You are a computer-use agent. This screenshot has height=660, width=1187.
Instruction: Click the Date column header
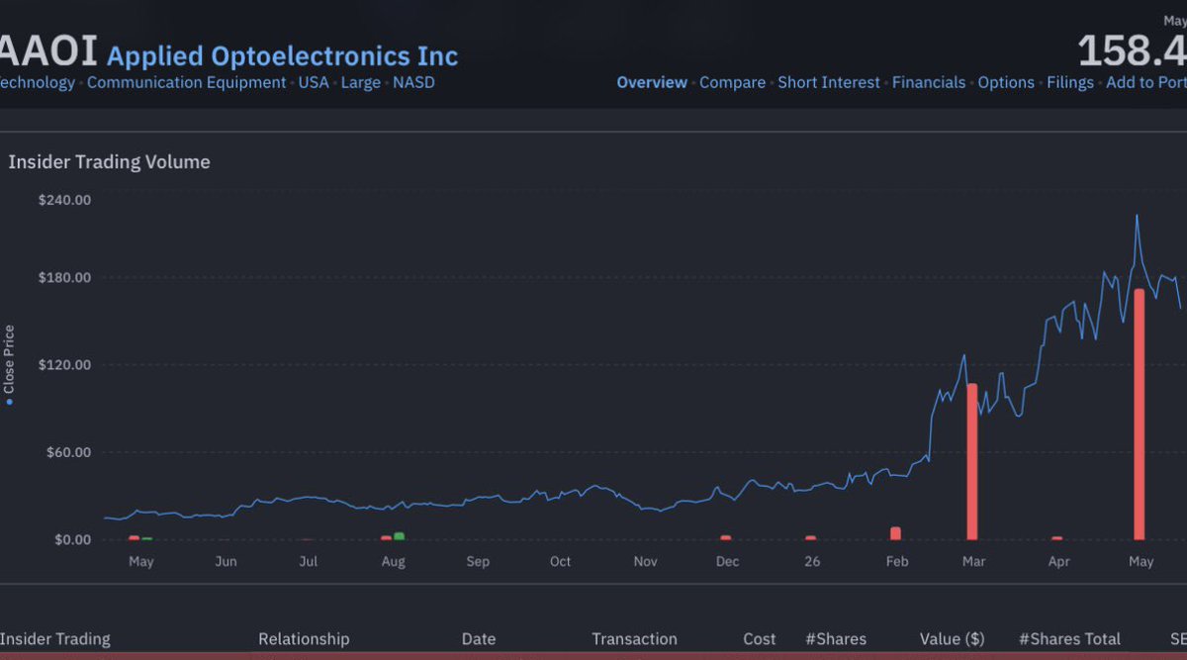pyautogui.click(x=479, y=639)
